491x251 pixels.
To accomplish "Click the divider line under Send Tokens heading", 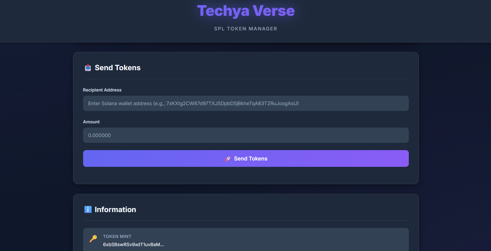I will click(x=246, y=79).
